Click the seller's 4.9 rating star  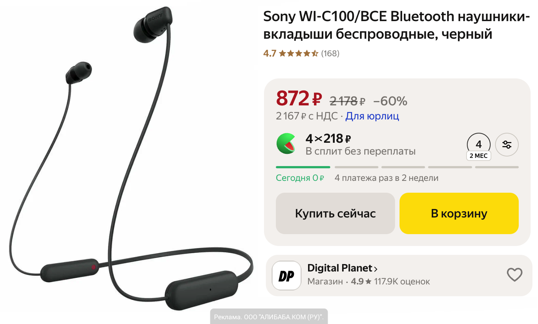point(368,281)
